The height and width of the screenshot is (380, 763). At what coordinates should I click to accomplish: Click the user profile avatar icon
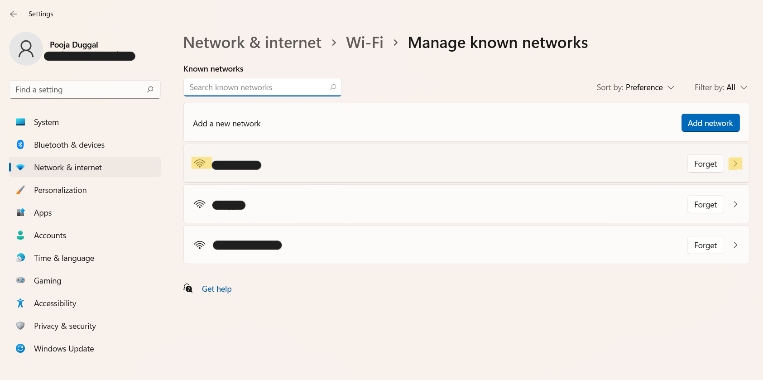point(26,48)
